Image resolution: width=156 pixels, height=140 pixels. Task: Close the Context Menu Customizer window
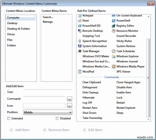pyautogui.click(x=151, y=4)
